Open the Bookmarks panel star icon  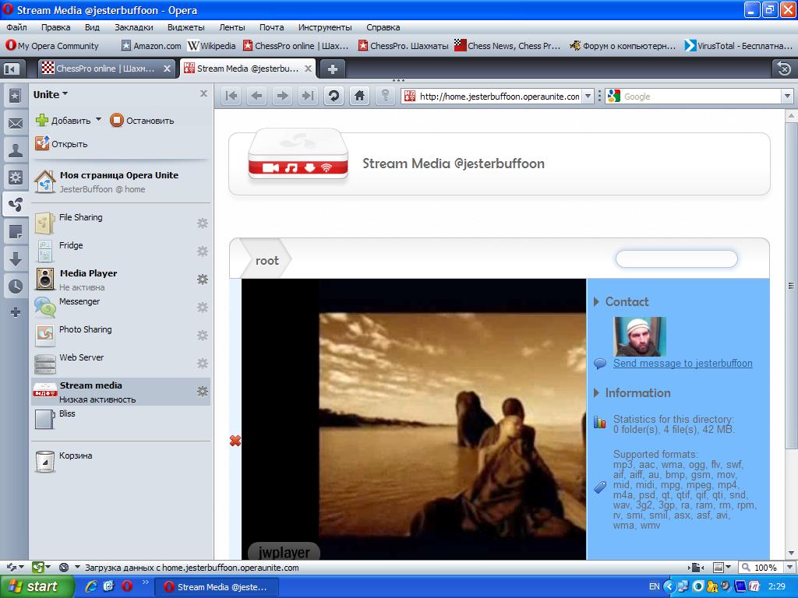tap(15, 96)
